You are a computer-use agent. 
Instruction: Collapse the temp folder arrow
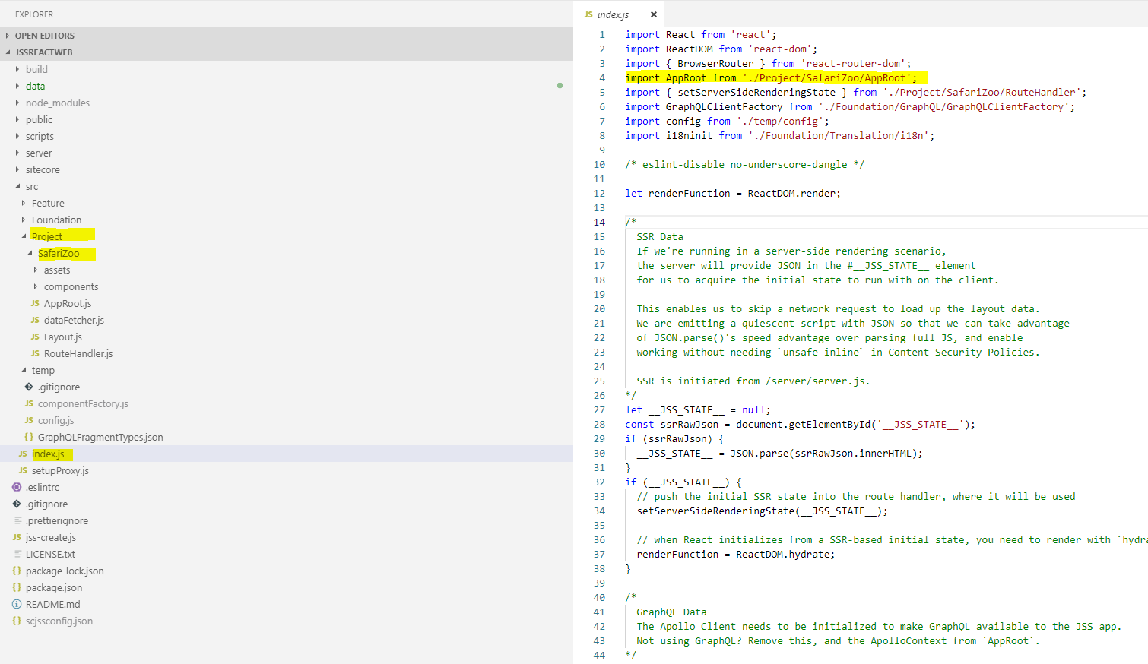[24, 370]
